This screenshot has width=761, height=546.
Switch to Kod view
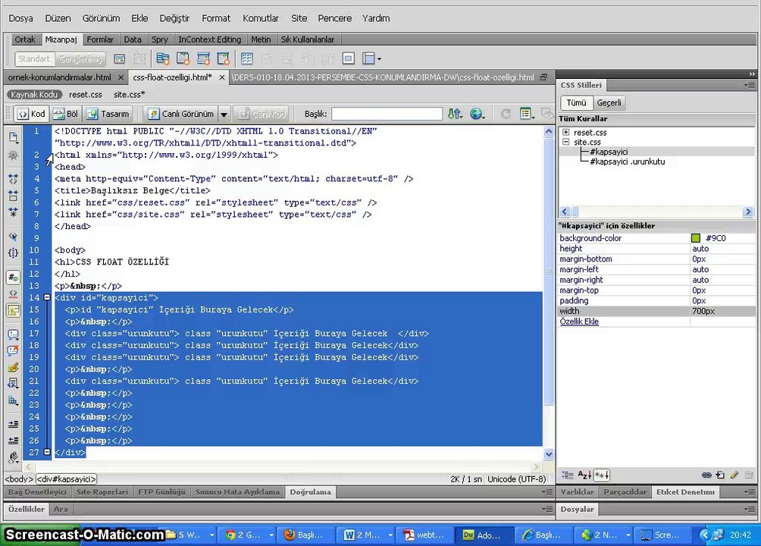(31, 114)
